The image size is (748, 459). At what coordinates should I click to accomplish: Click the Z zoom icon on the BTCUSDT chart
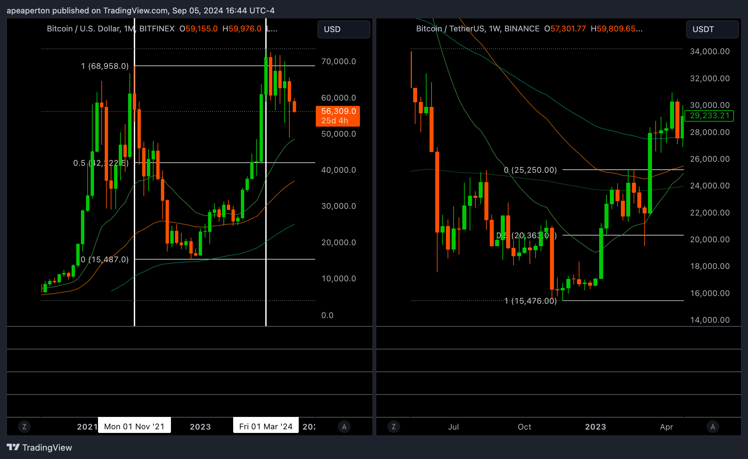coord(394,427)
